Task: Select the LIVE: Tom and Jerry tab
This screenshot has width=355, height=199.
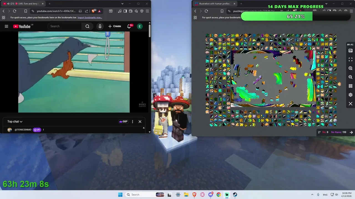Action: coord(24,4)
